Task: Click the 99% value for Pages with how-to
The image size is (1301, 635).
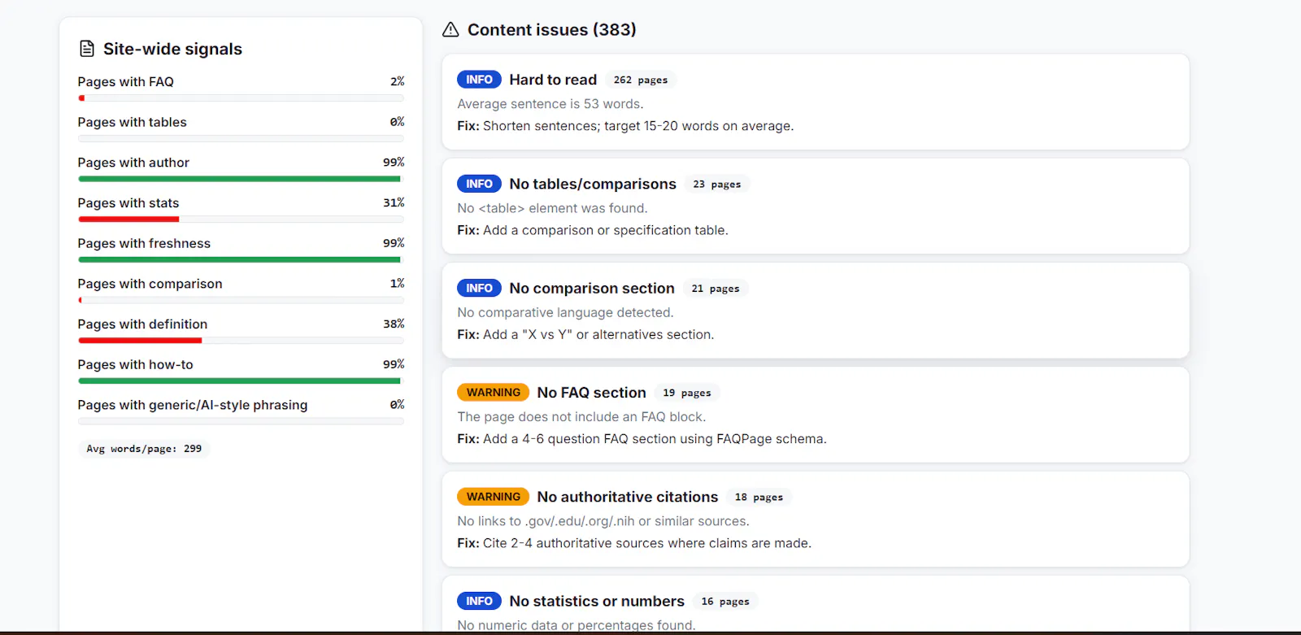Action: tap(394, 364)
